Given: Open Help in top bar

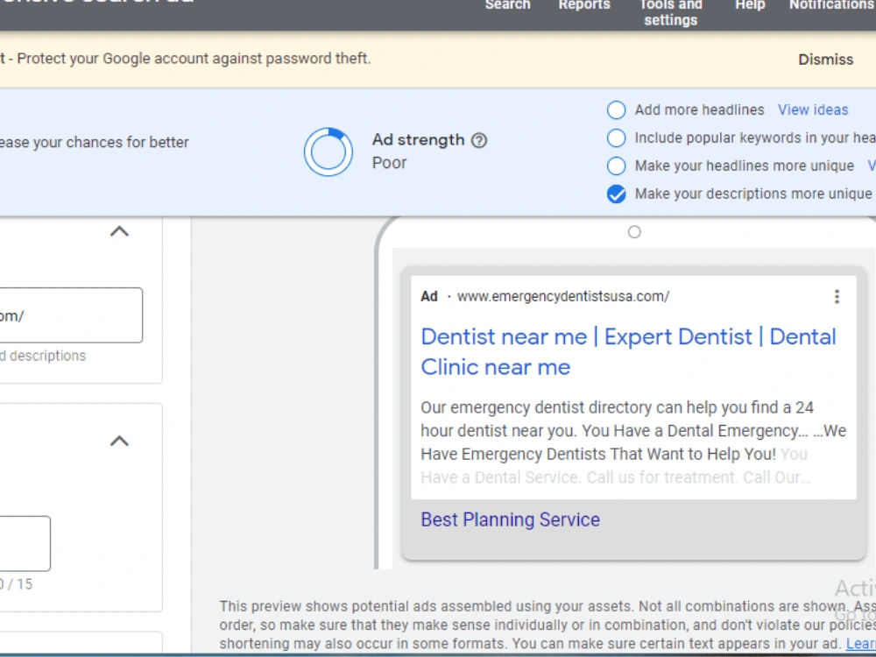Looking at the screenshot, I should (x=750, y=5).
